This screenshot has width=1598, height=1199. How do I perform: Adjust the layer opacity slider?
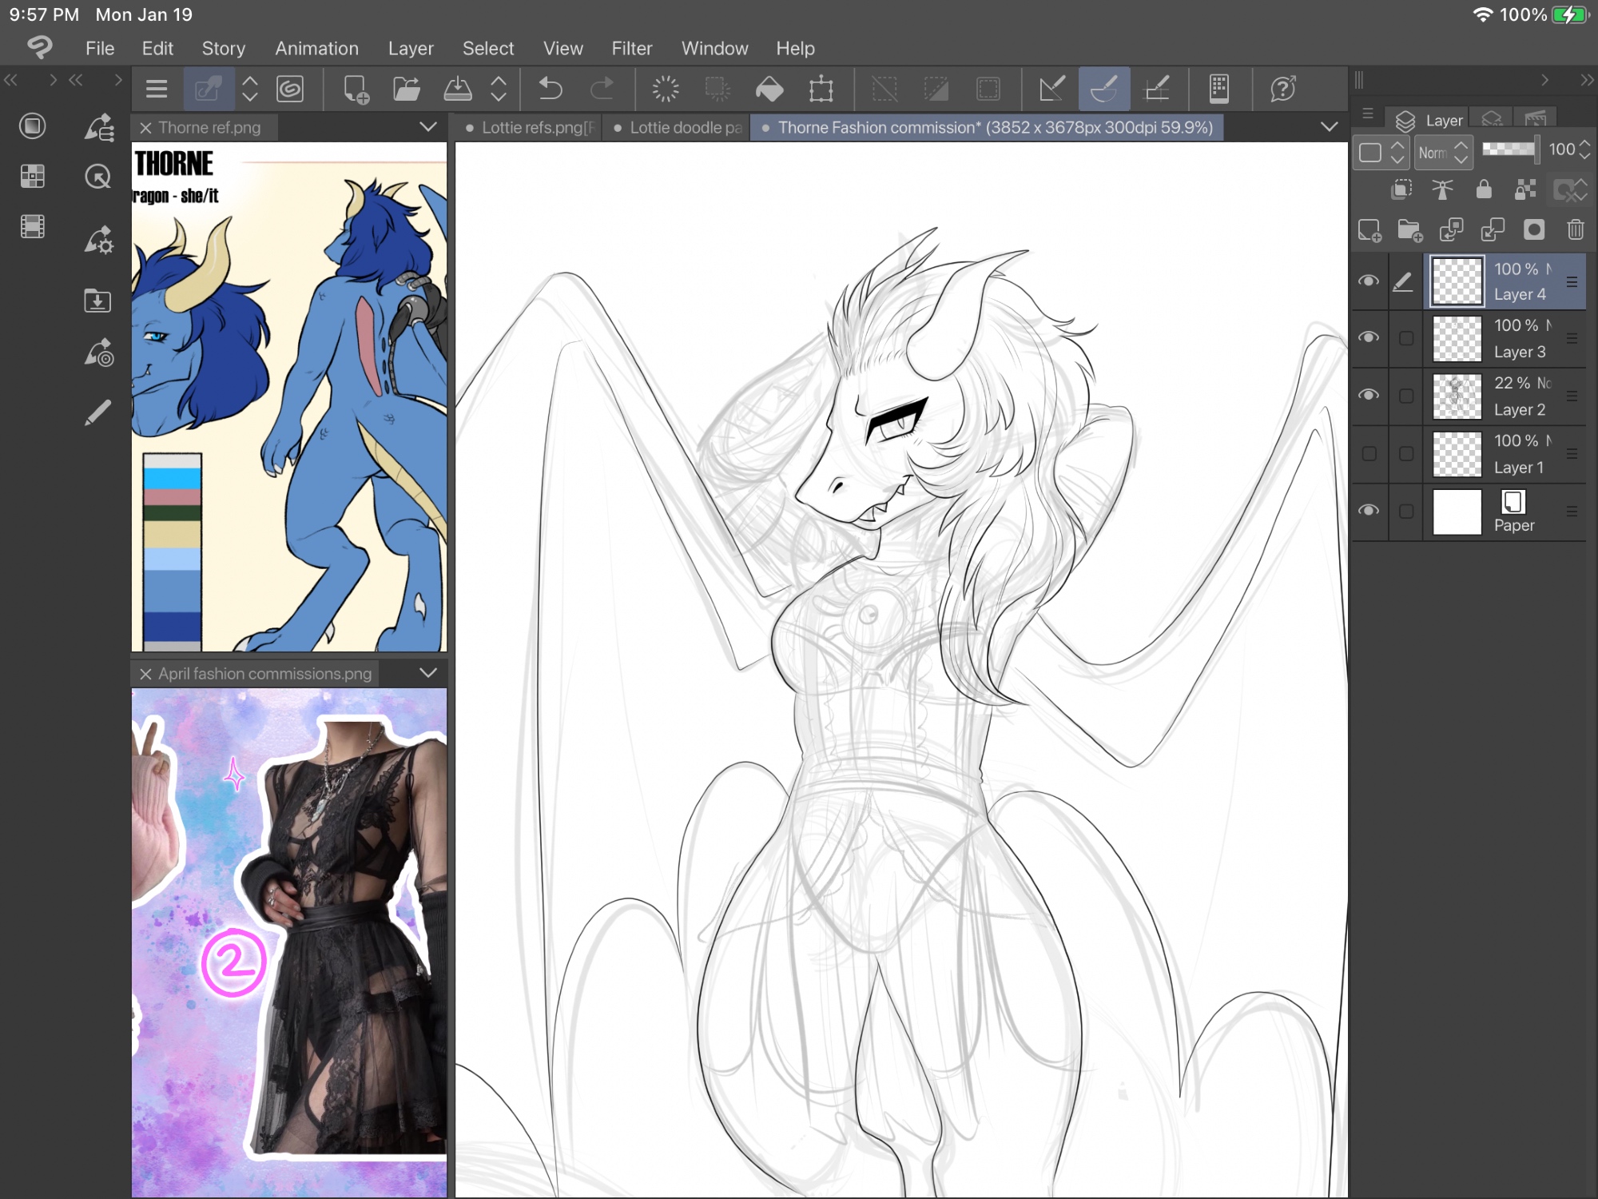1509,149
